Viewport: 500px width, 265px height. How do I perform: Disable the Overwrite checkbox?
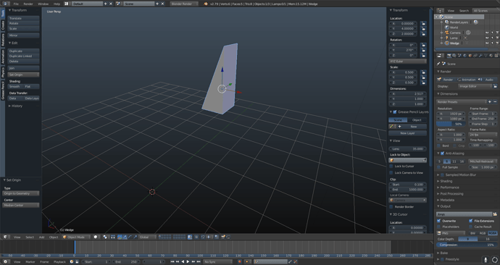[x=439, y=221]
